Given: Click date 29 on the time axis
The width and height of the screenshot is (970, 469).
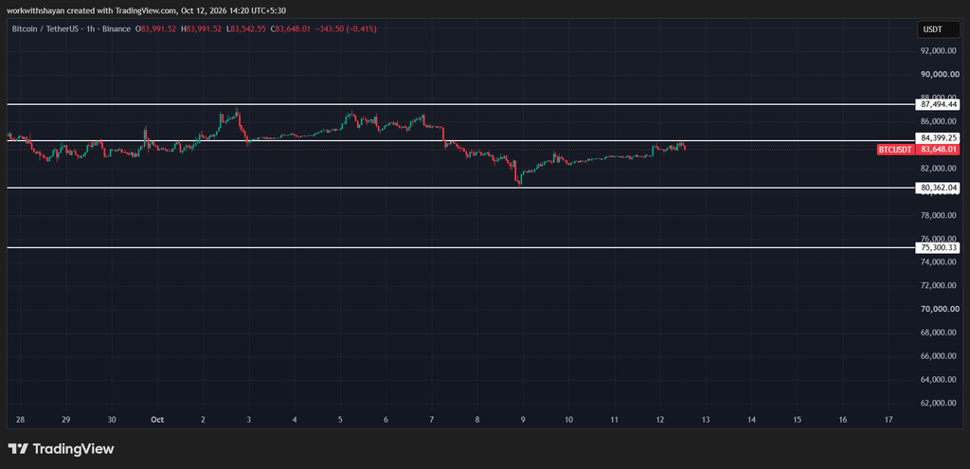Looking at the screenshot, I should [66, 420].
